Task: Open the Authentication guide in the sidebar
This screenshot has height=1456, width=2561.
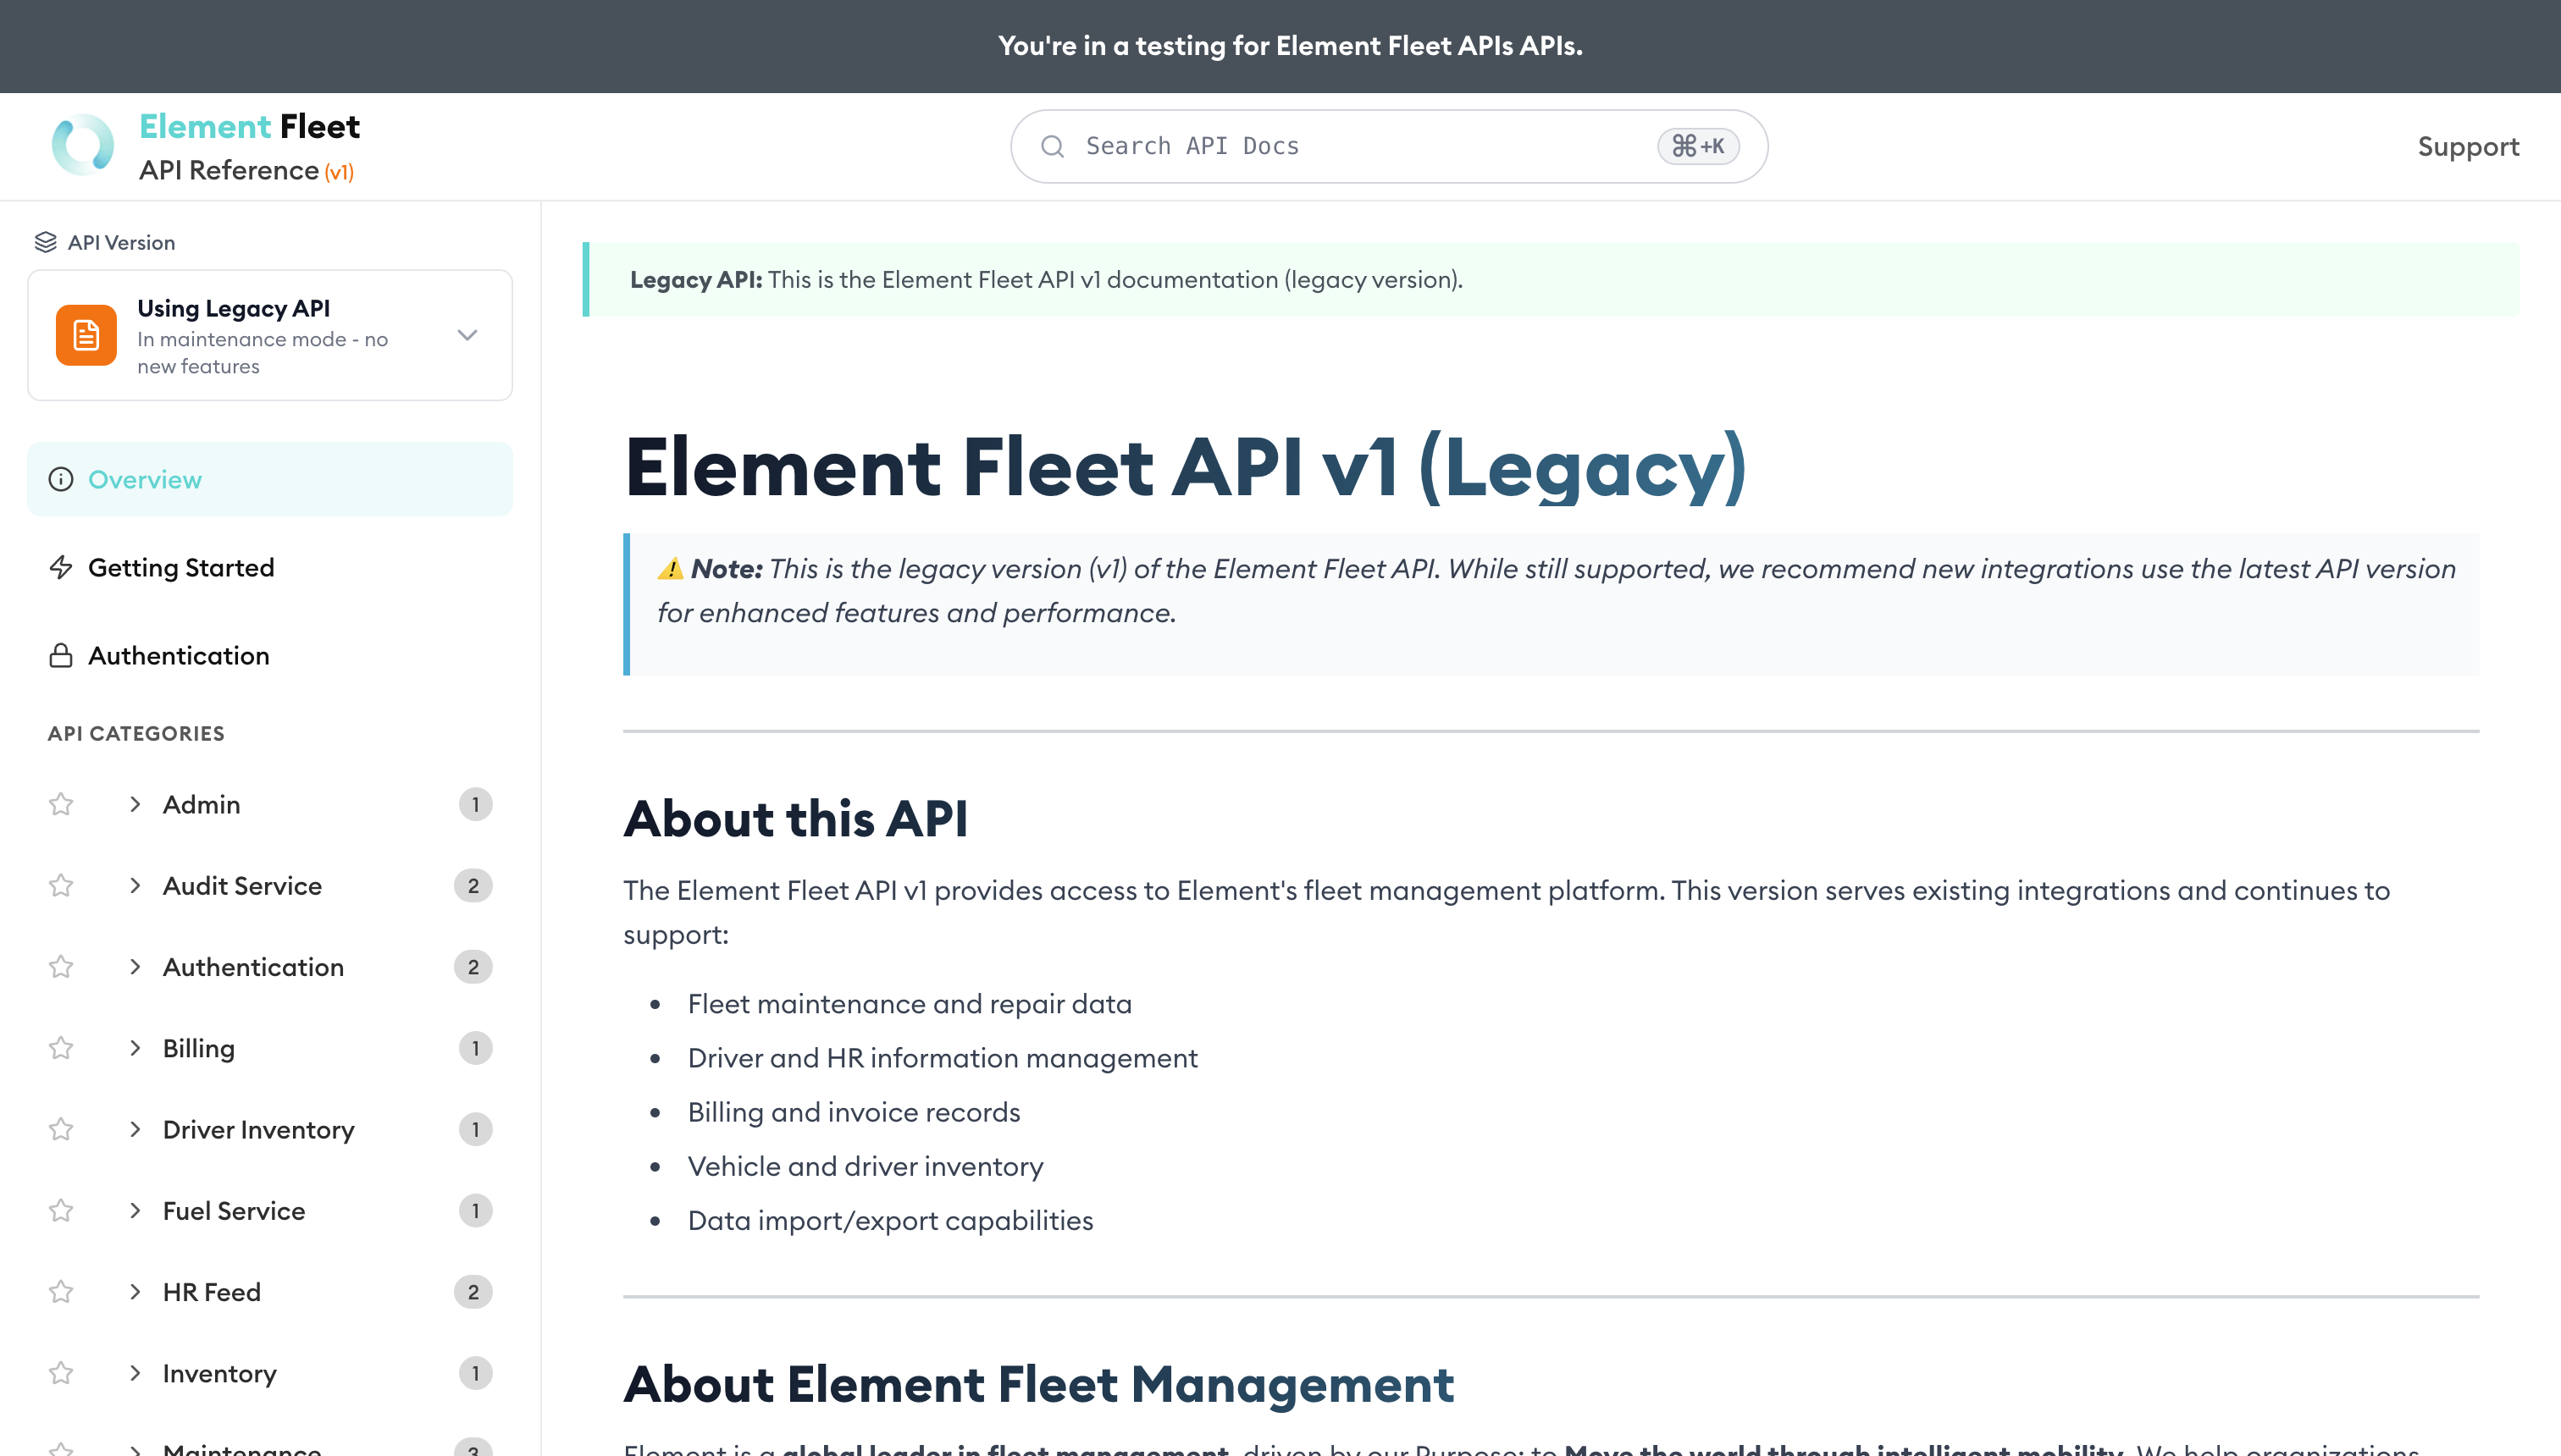Action: [x=270, y=656]
